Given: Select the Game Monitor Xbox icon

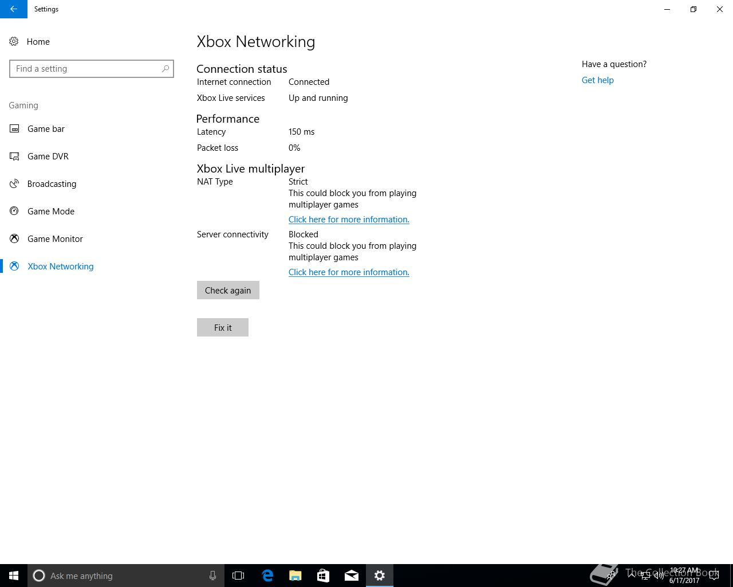Looking at the screenshot, I should pos(14,238).
